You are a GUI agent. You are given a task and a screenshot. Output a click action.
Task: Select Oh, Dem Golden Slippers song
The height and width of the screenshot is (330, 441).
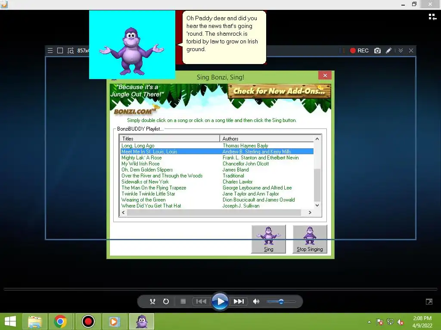click(x=147, y=170)
